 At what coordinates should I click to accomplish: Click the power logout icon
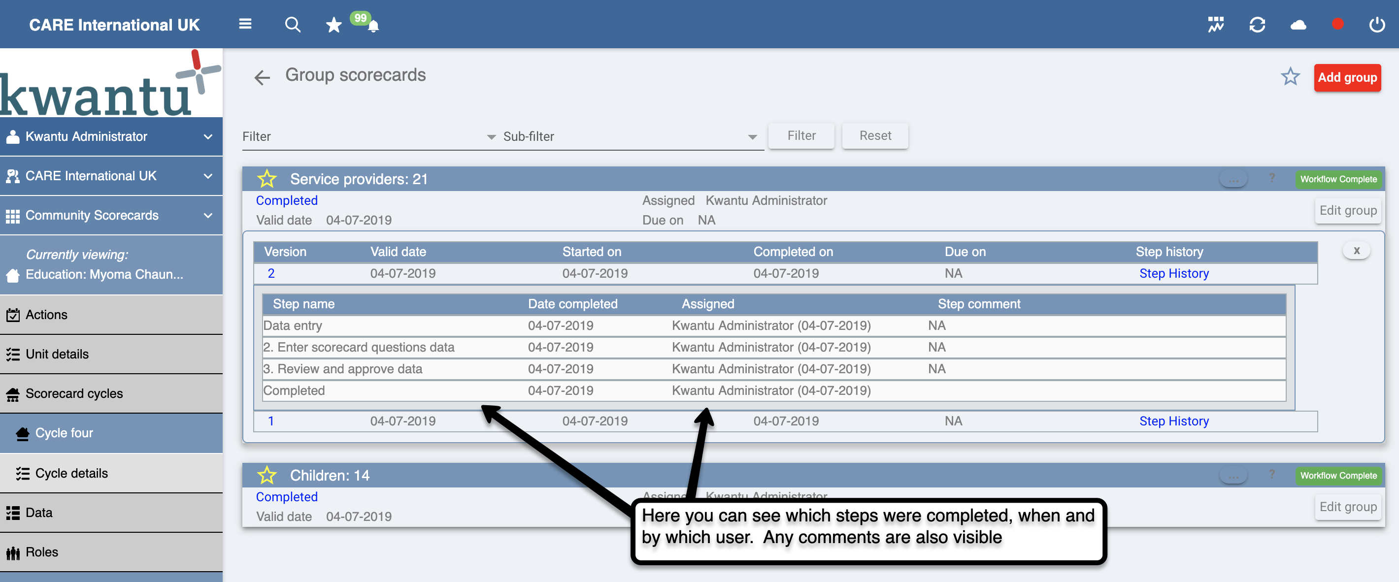1377,25
